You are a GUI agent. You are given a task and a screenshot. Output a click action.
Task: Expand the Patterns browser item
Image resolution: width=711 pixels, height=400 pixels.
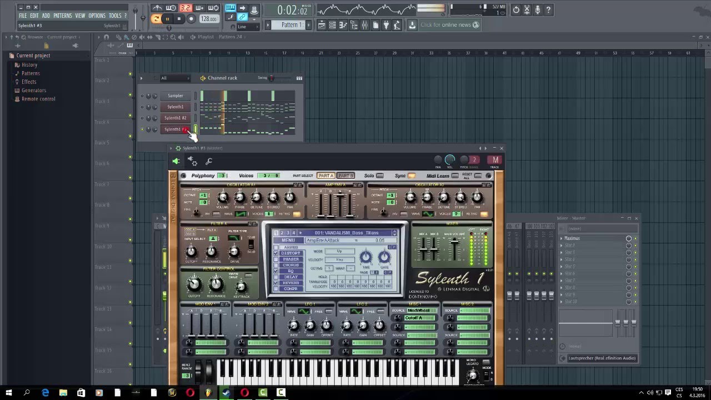point(31,73)
